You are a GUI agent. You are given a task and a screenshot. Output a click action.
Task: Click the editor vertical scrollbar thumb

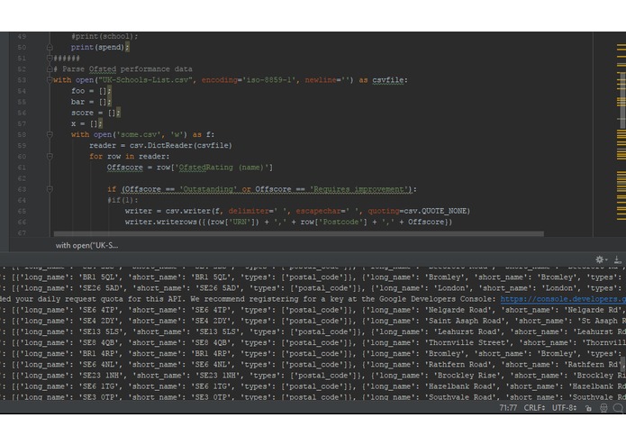click(622, 100)
